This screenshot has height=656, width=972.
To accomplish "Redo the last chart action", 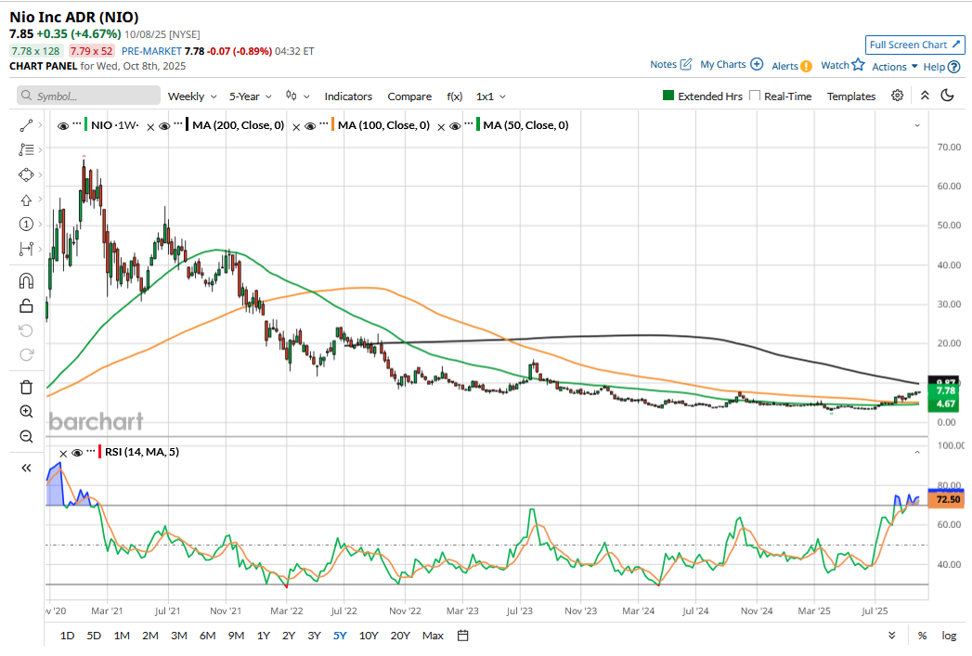I will point(26,355).
